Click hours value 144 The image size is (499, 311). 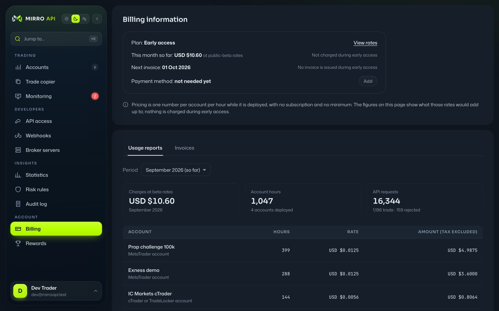[286, 297]
